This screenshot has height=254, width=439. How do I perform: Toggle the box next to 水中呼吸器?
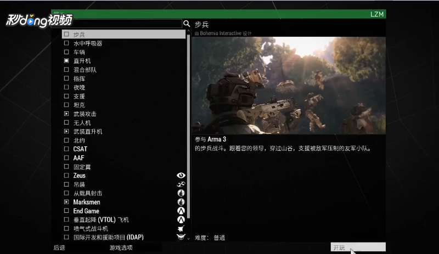tap(66, 43)
